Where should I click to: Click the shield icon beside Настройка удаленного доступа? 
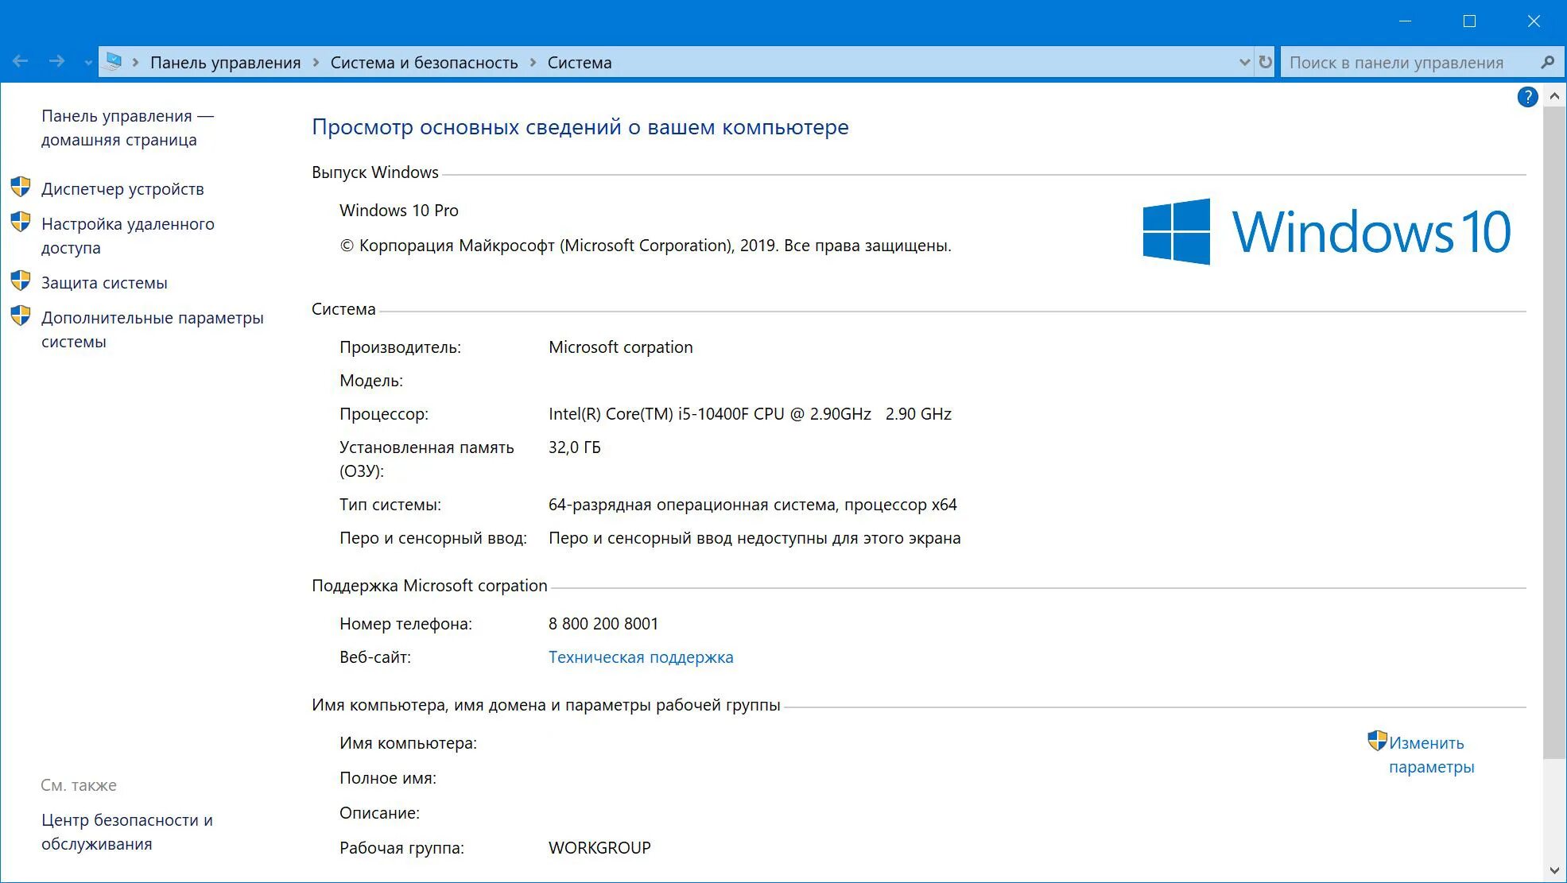21,223
